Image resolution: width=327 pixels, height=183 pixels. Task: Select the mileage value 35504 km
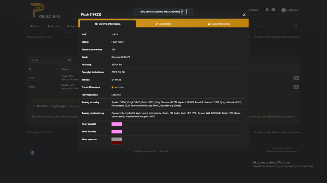tap(117, 64)
